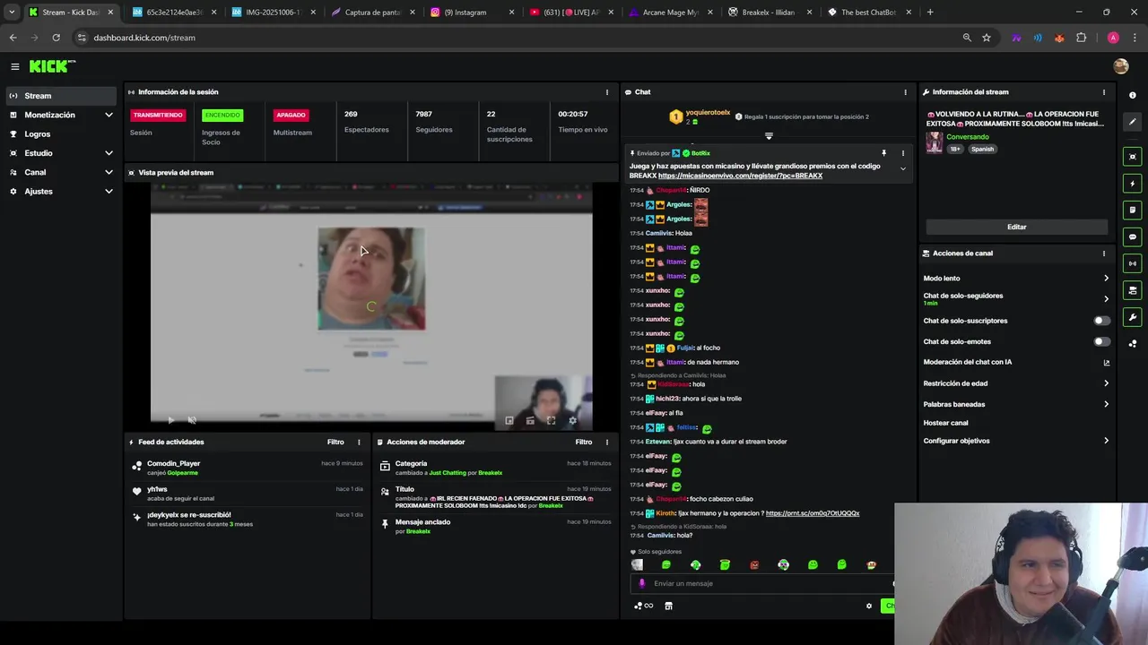Enter fullscreen on stream preview

point(551,420)
